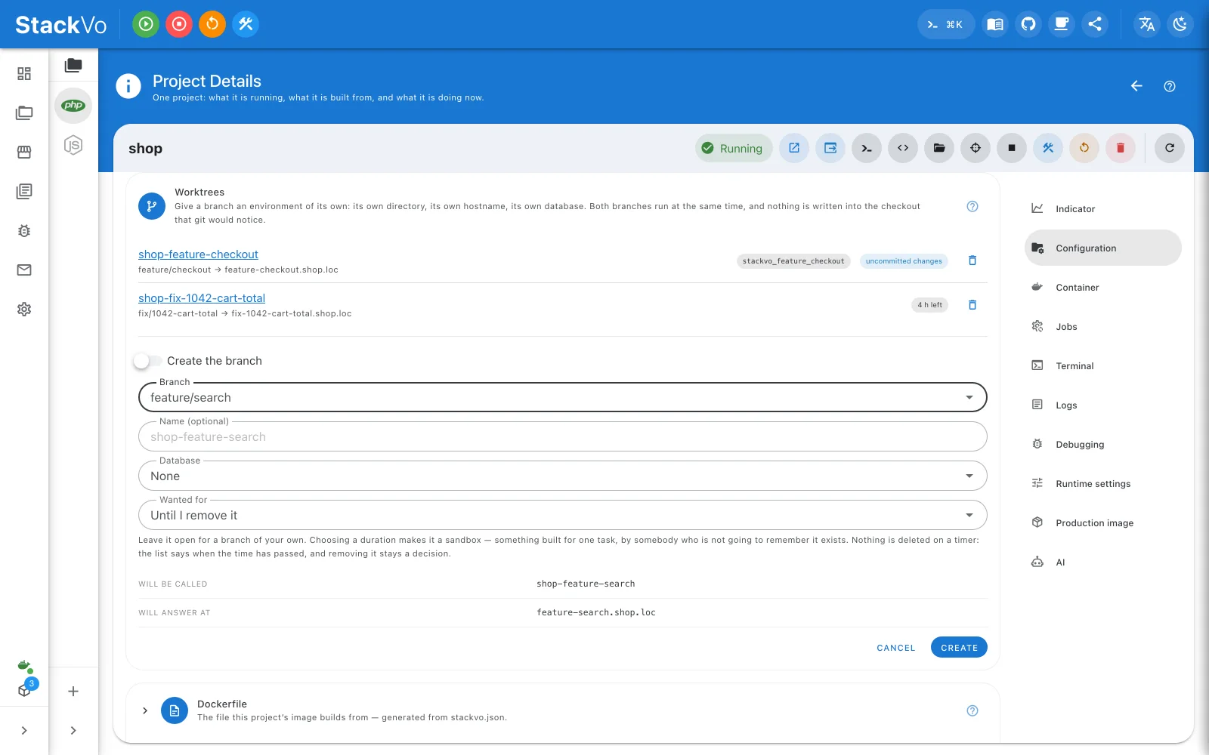
Task: Select the PHP project in the sidebar
Action: (73, 105)
